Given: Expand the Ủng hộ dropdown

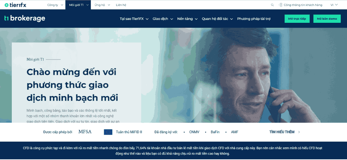Looking at the screenshot, I should (x=102, y=5).
